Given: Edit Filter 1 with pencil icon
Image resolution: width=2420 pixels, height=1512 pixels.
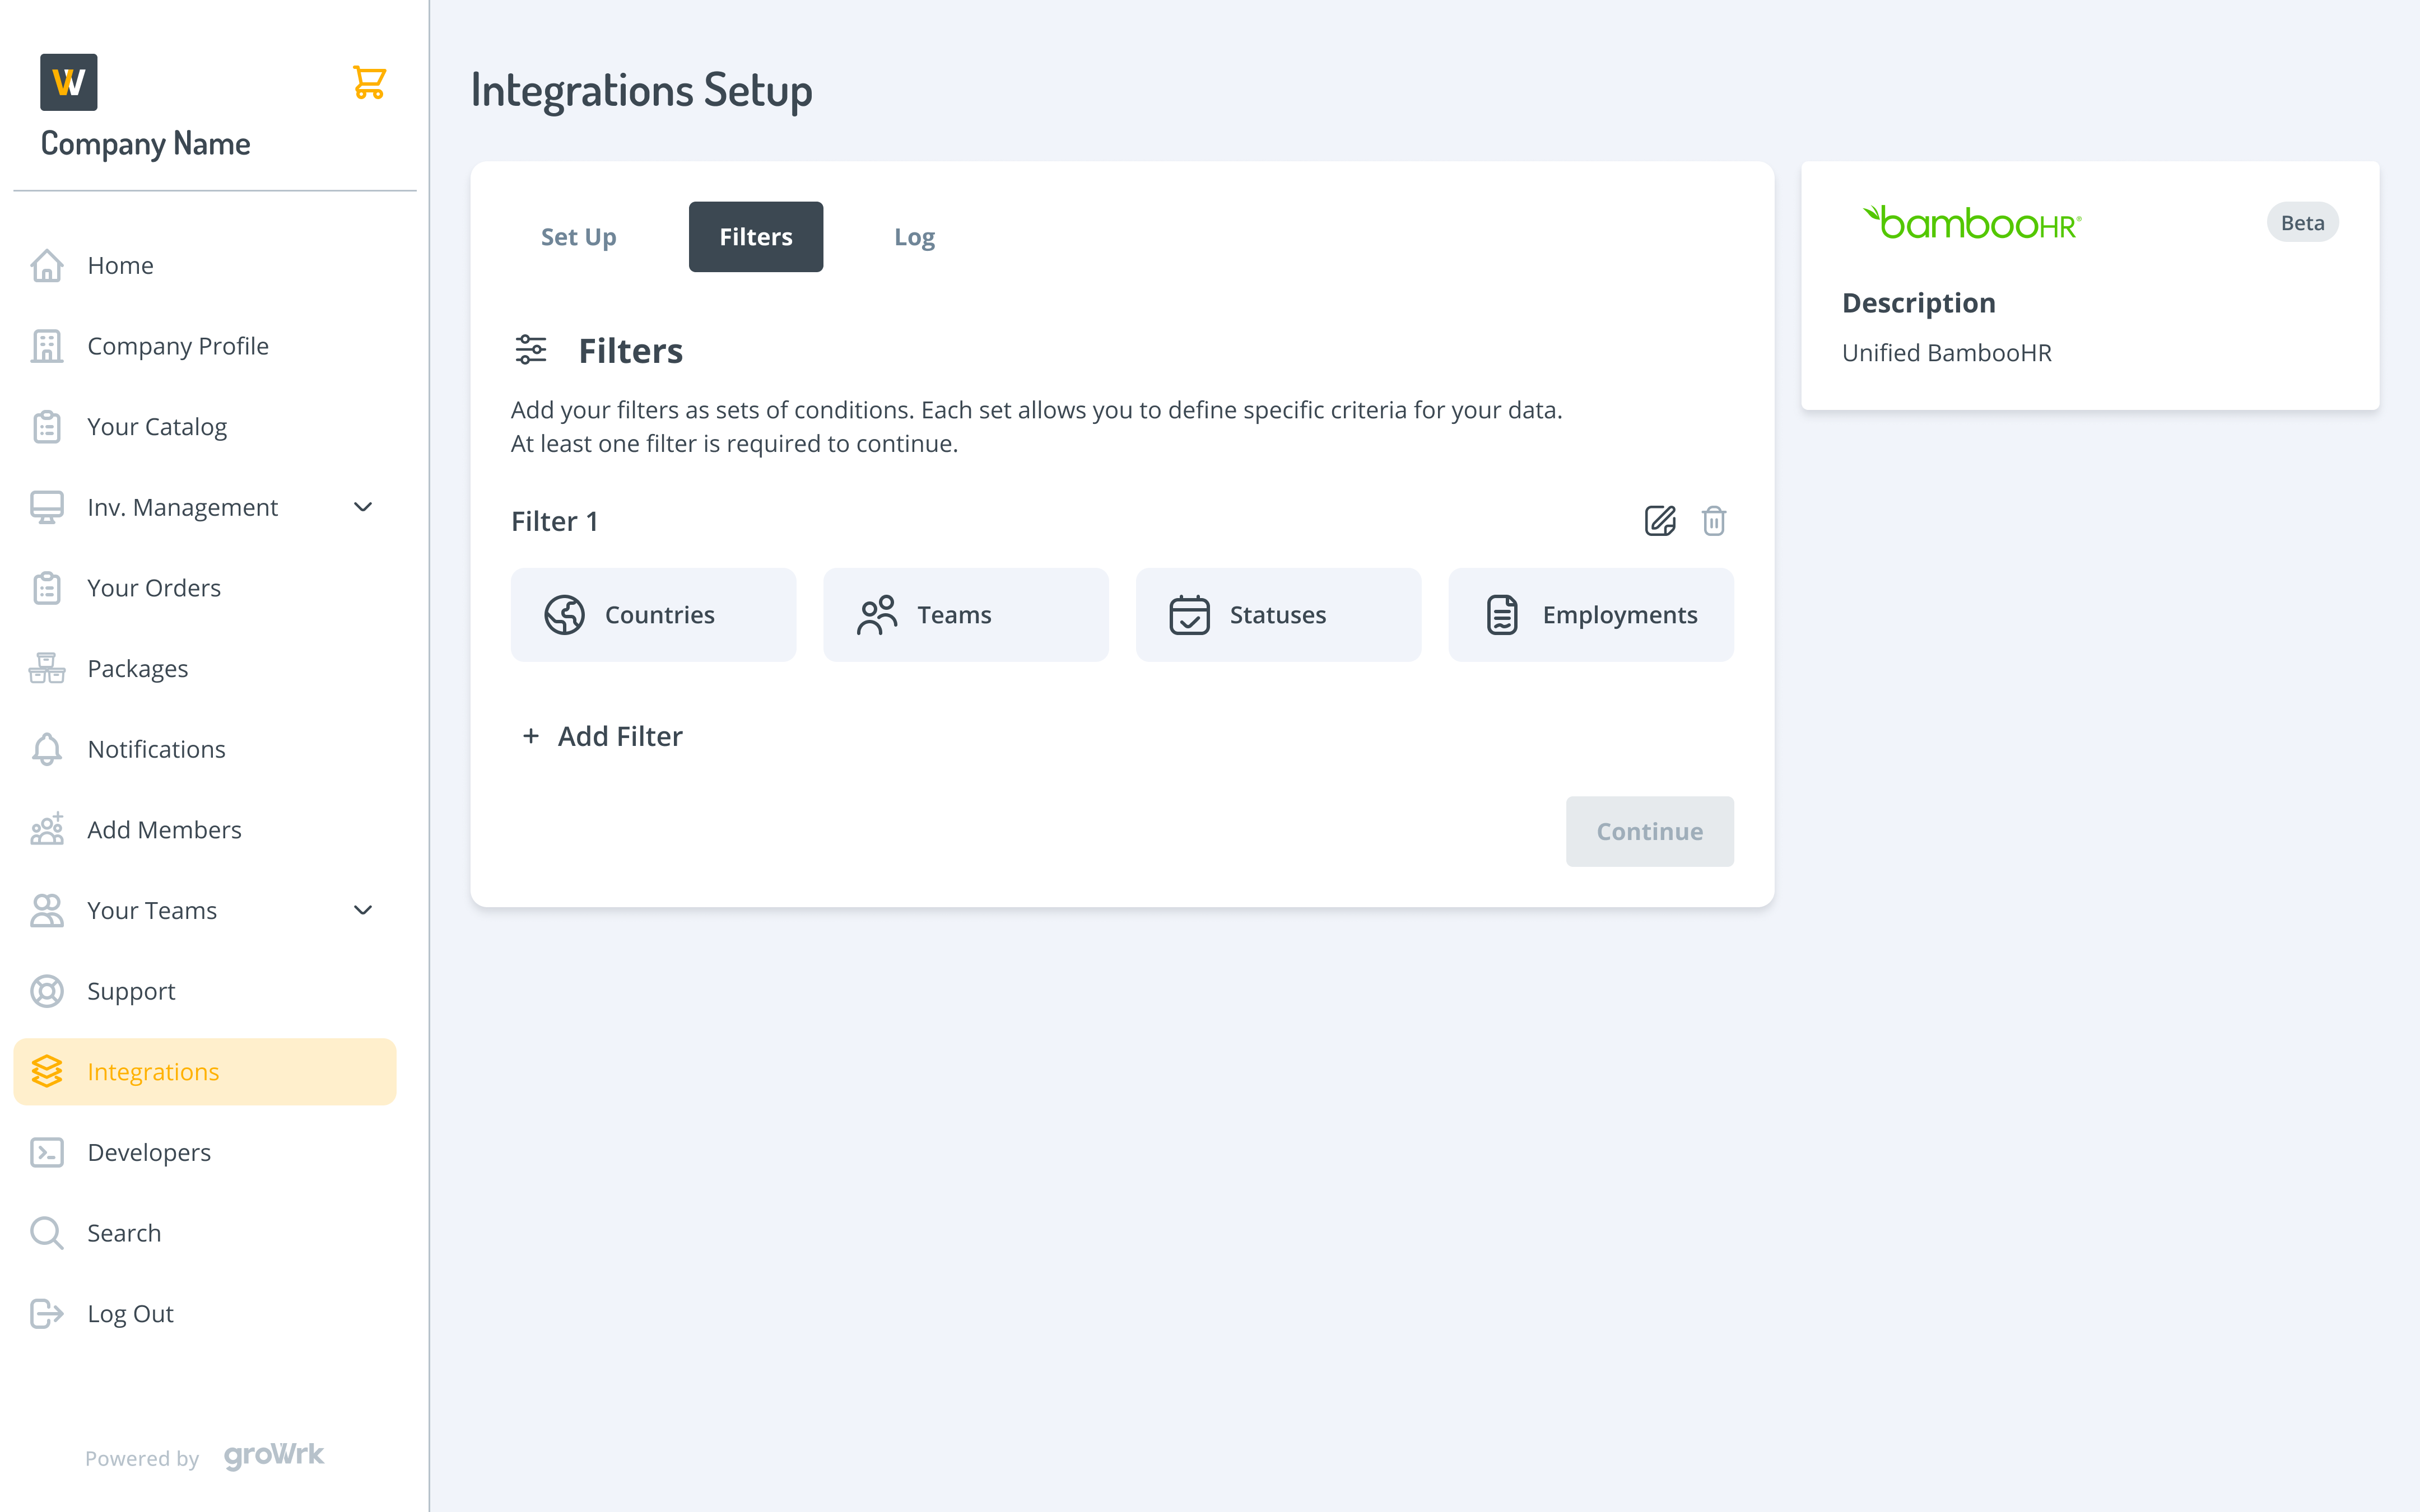Looking at the screenshot, I should 1659,521.
